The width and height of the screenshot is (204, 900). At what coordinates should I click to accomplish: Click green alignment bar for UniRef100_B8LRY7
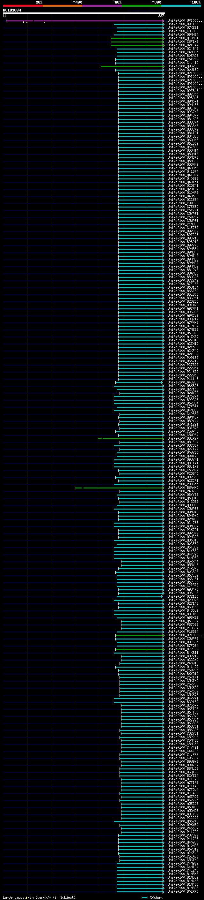(131, 438)
